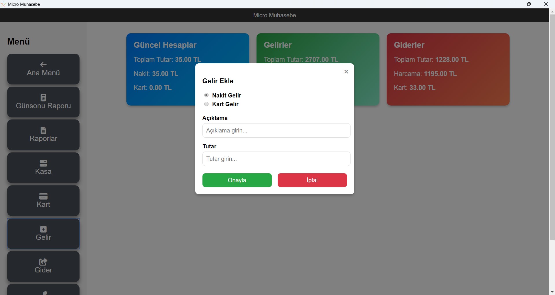The image size is (555, 295).
Task: Click the Kart credit card icon
Action: [x=43, y=196]
